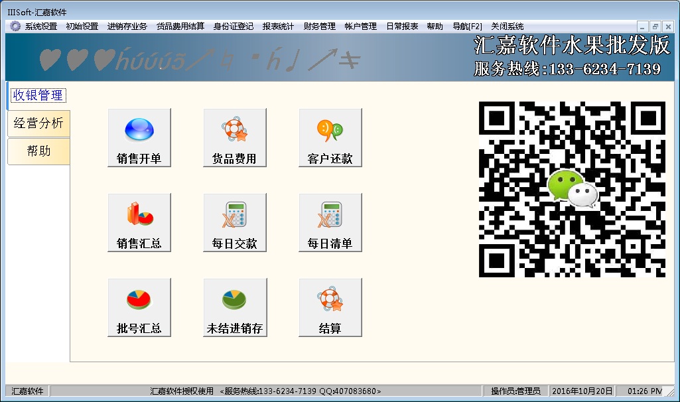
Task: Open the 财务管理 menu
Action: click(320, 27)
